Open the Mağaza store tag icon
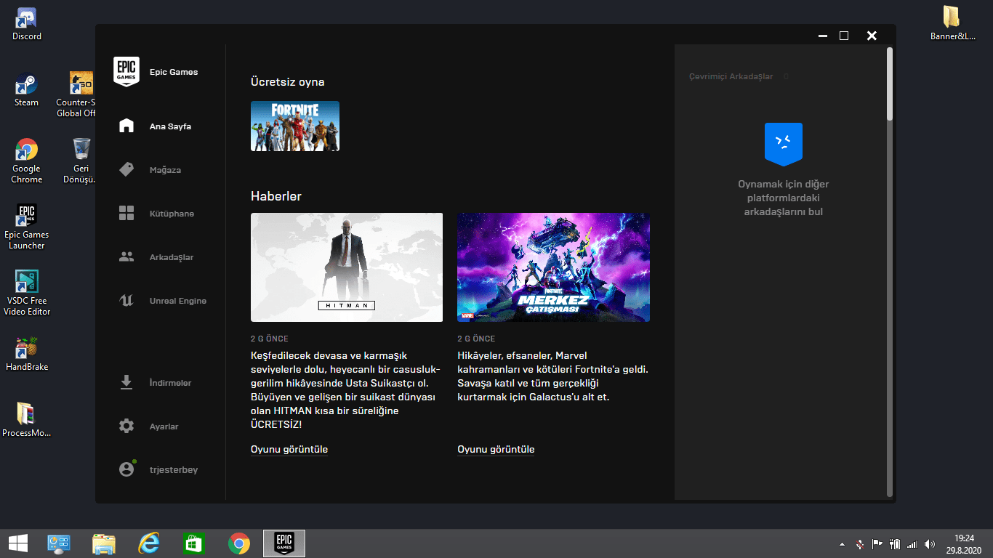 click(x=126, y=169)
